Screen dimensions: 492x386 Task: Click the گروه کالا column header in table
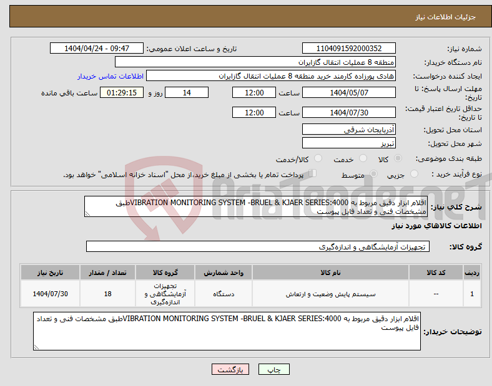(165, 273)
